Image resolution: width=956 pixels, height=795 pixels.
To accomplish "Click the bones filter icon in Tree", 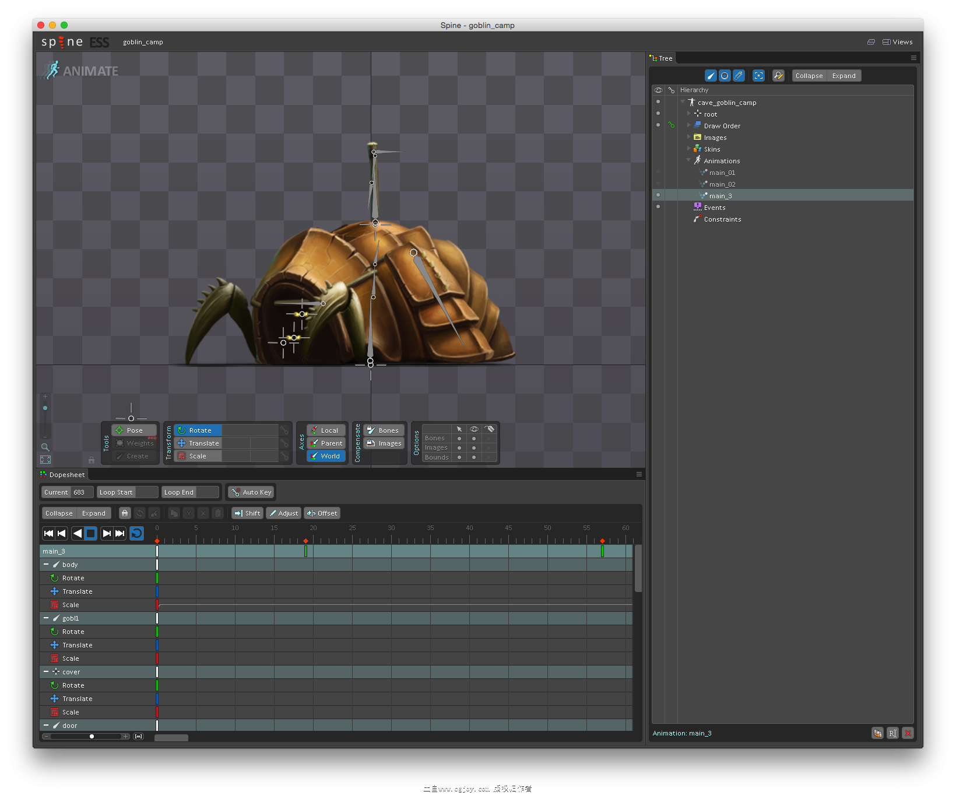I will (711, 76).
